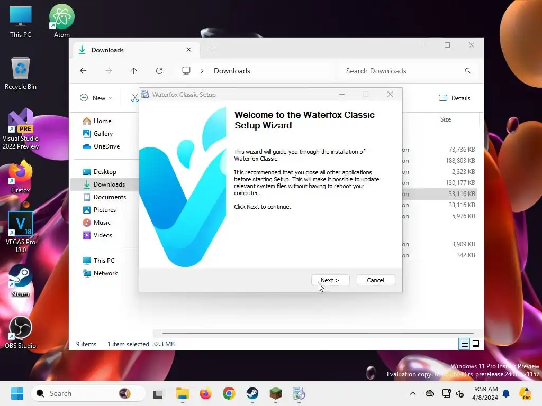Open Minecraft block icon on taskbar
Viewport: 542px width, 406px height.
(x=275, y=394)
